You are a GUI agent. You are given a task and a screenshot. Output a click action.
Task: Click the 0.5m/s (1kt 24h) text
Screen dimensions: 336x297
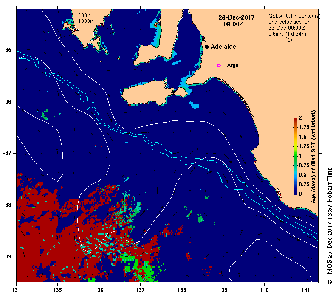coord(287,34)
